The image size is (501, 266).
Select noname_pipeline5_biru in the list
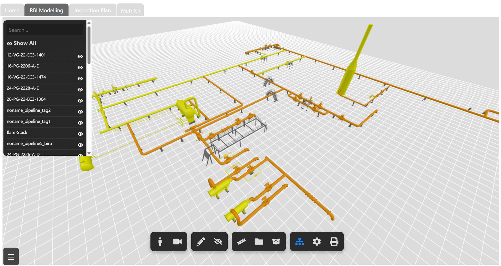pyautogui.click(x=29, y=143)
